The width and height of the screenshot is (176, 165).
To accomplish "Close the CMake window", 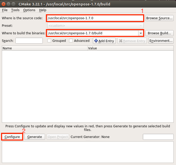I will 3,4.
